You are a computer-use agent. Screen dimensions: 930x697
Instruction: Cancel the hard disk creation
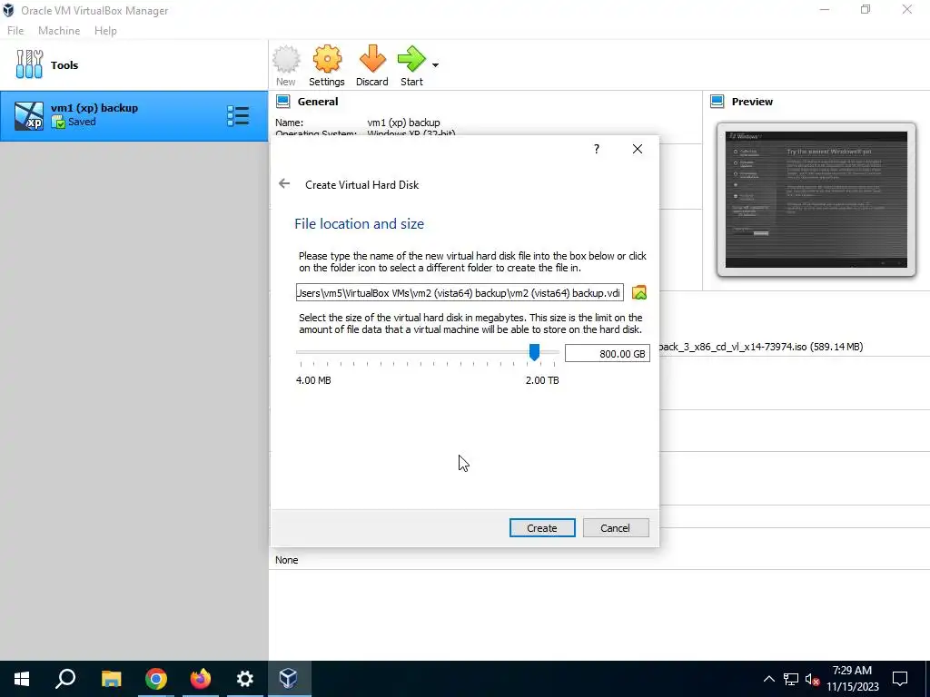(616, 528)
